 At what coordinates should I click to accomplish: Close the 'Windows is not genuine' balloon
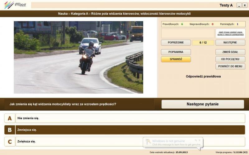click(x=200, y=140)
